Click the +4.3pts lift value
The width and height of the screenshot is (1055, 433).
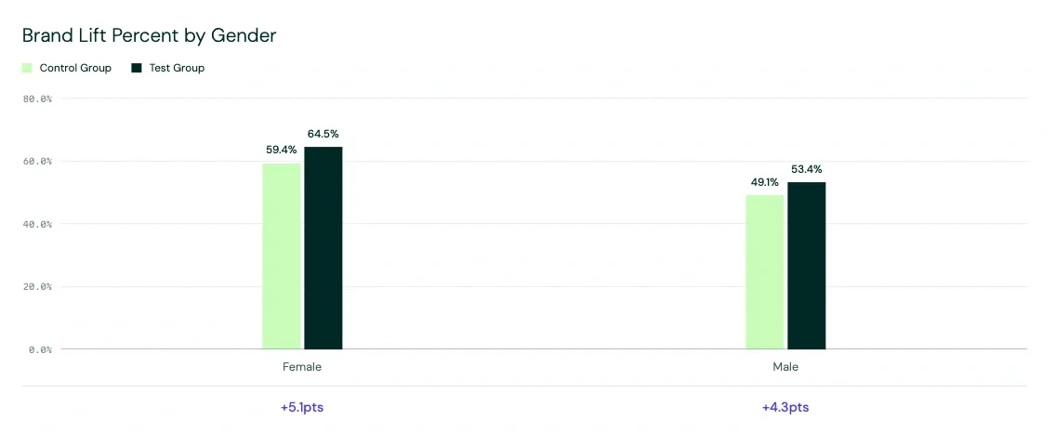tap(785, 408)
